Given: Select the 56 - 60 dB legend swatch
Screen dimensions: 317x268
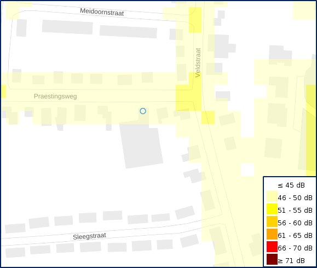Looking at the screenshot, I should 272,222.
